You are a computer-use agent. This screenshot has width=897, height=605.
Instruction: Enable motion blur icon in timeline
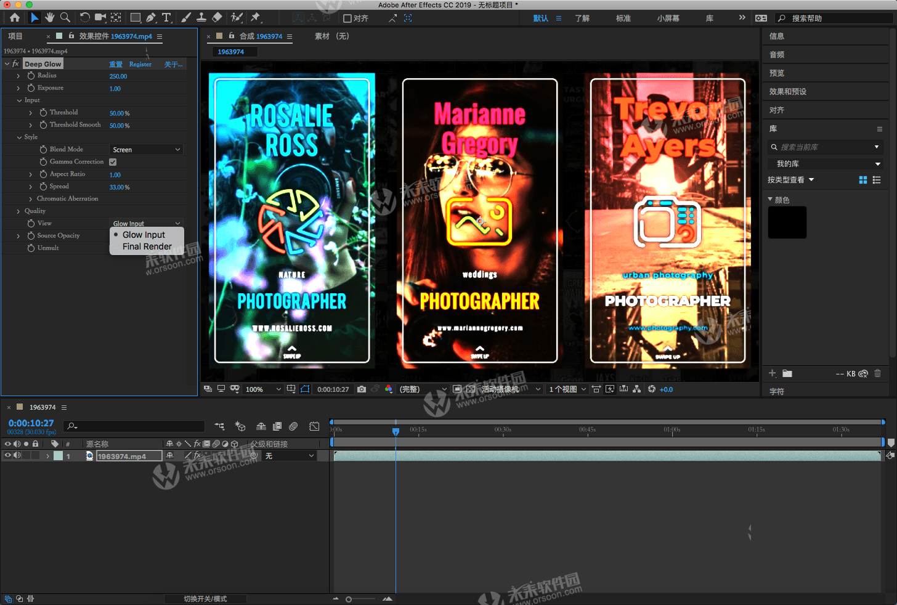pos(293,426)
